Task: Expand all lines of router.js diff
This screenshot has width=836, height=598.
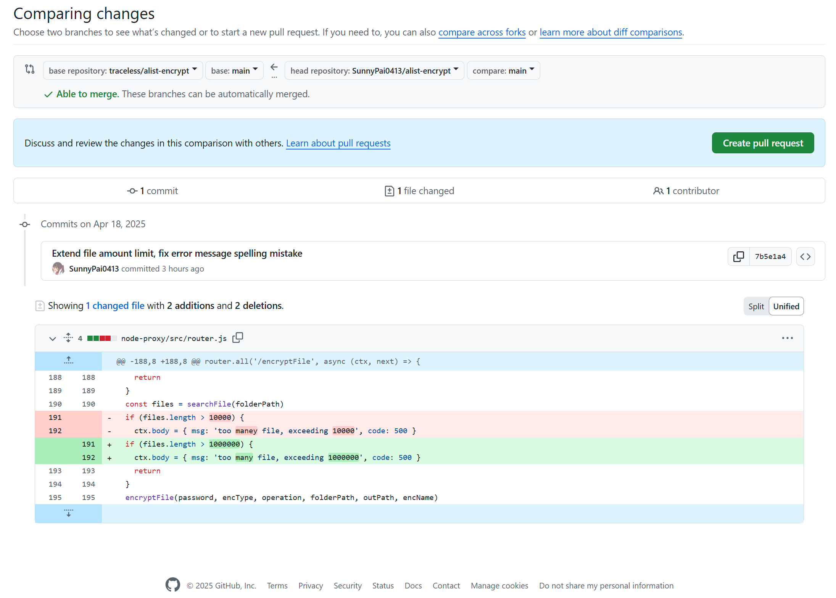Action: click(x=68, y=338)
